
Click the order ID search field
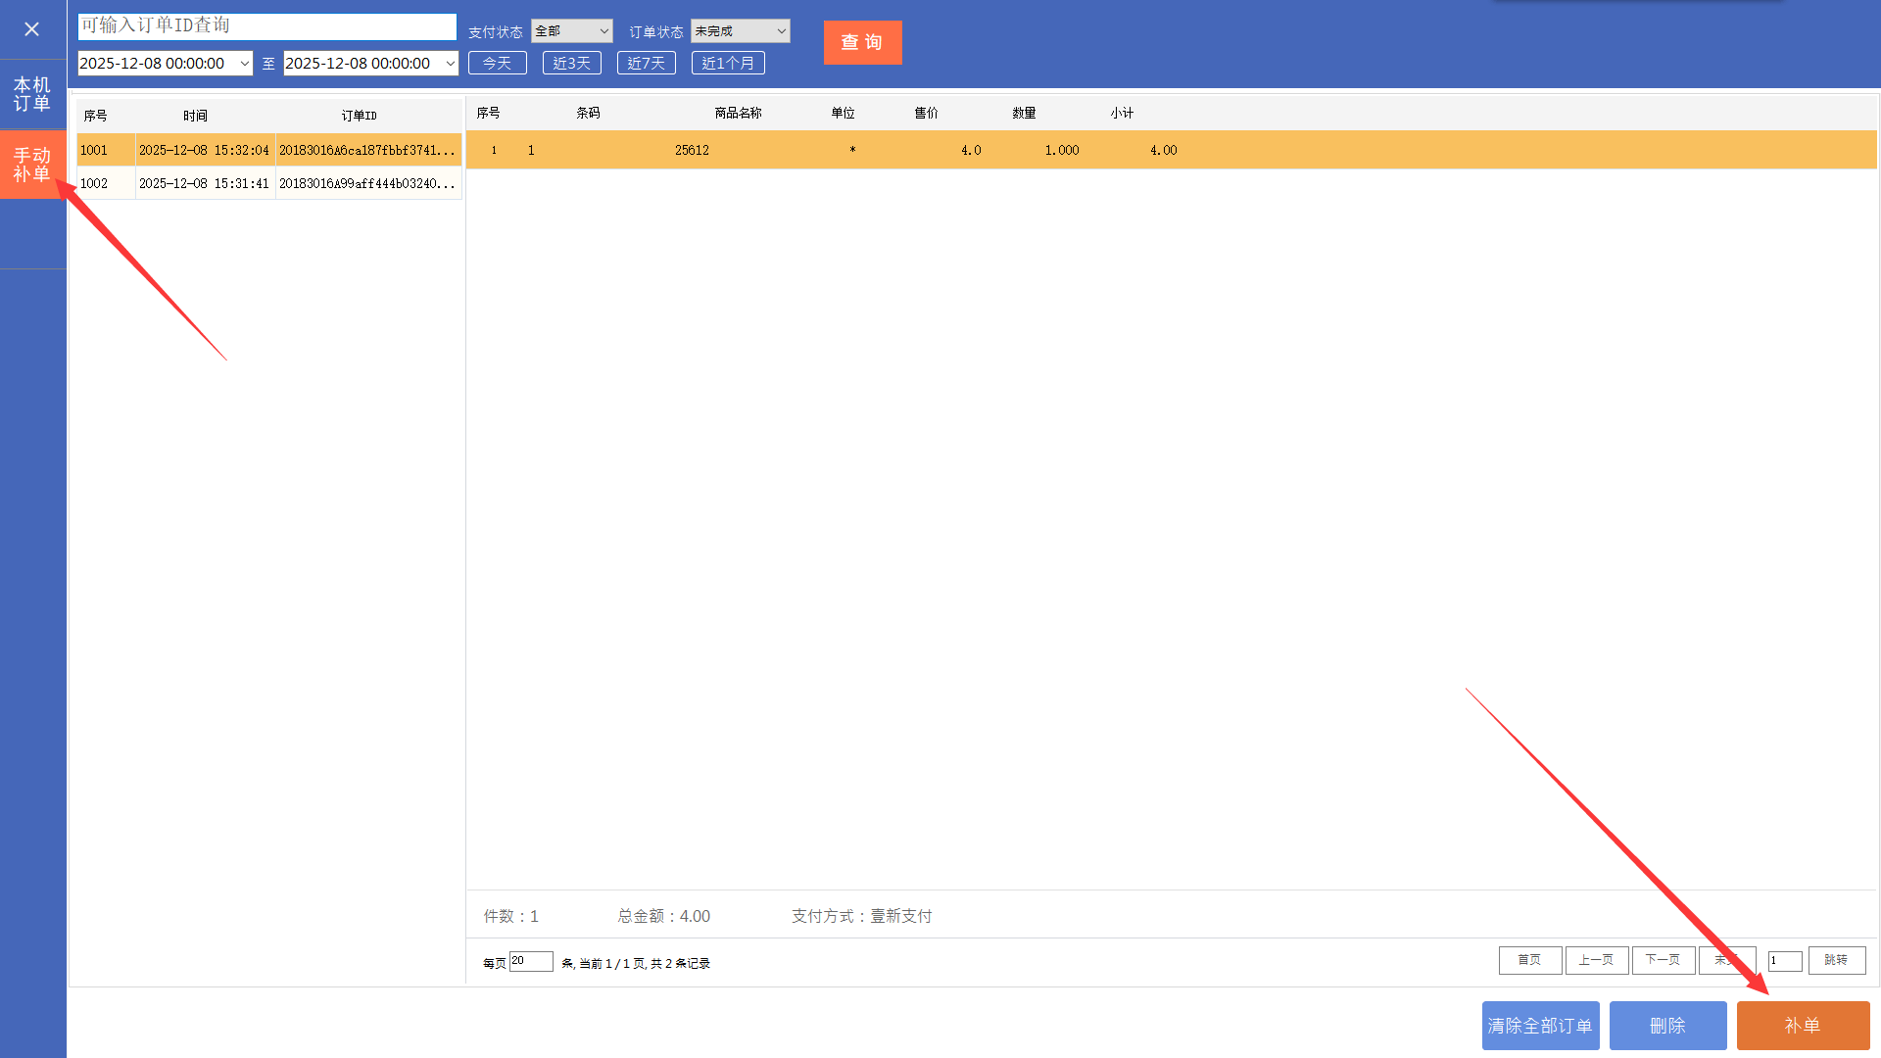266,26
